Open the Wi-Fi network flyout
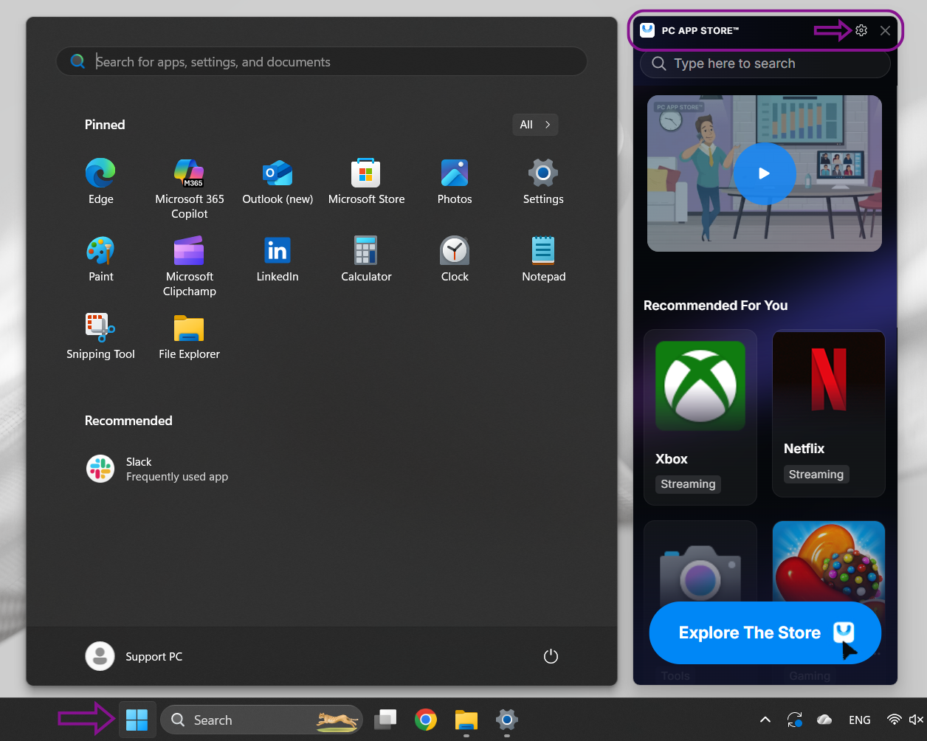This screenshot has height=741, width=927. 895,720
